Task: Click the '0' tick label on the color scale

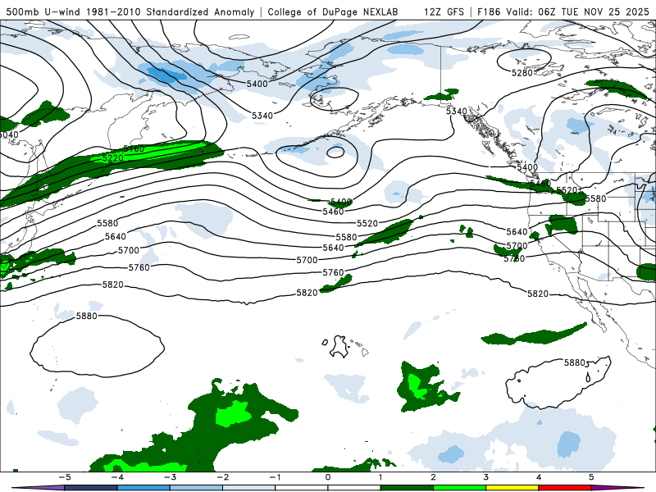Action: (x=327, y=477)
